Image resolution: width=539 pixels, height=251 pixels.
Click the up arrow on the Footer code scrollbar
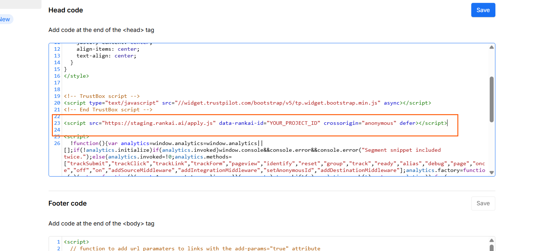[x=492, y=240]
